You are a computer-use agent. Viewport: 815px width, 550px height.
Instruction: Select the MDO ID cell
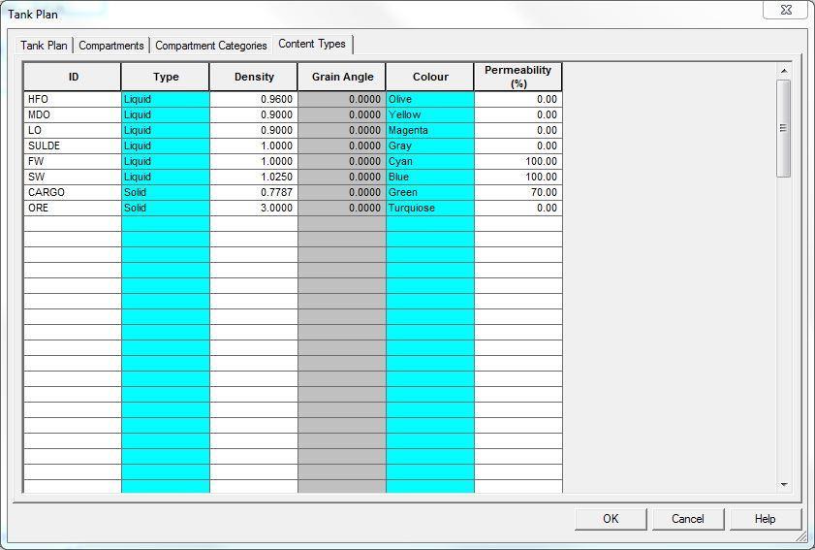point(73,115)
